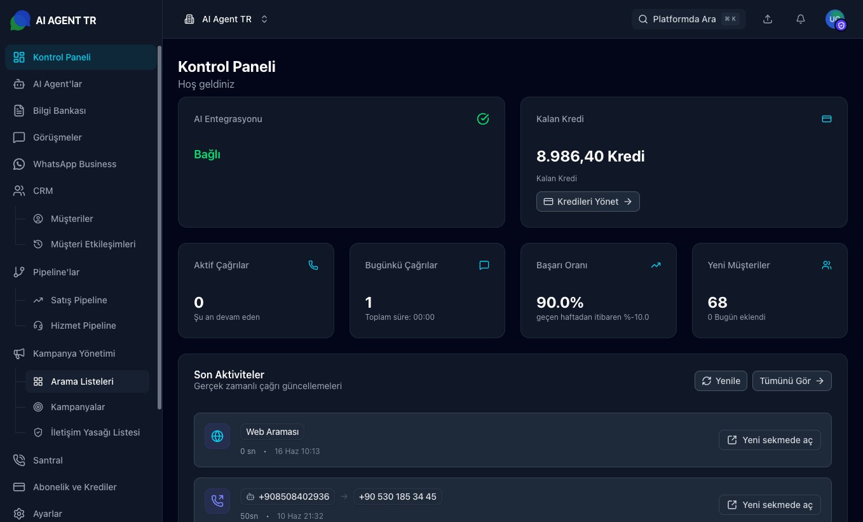Go to Abonelik ve Krediler
Viewport: 863px width, 522px height.
click(x=81, y=487)
